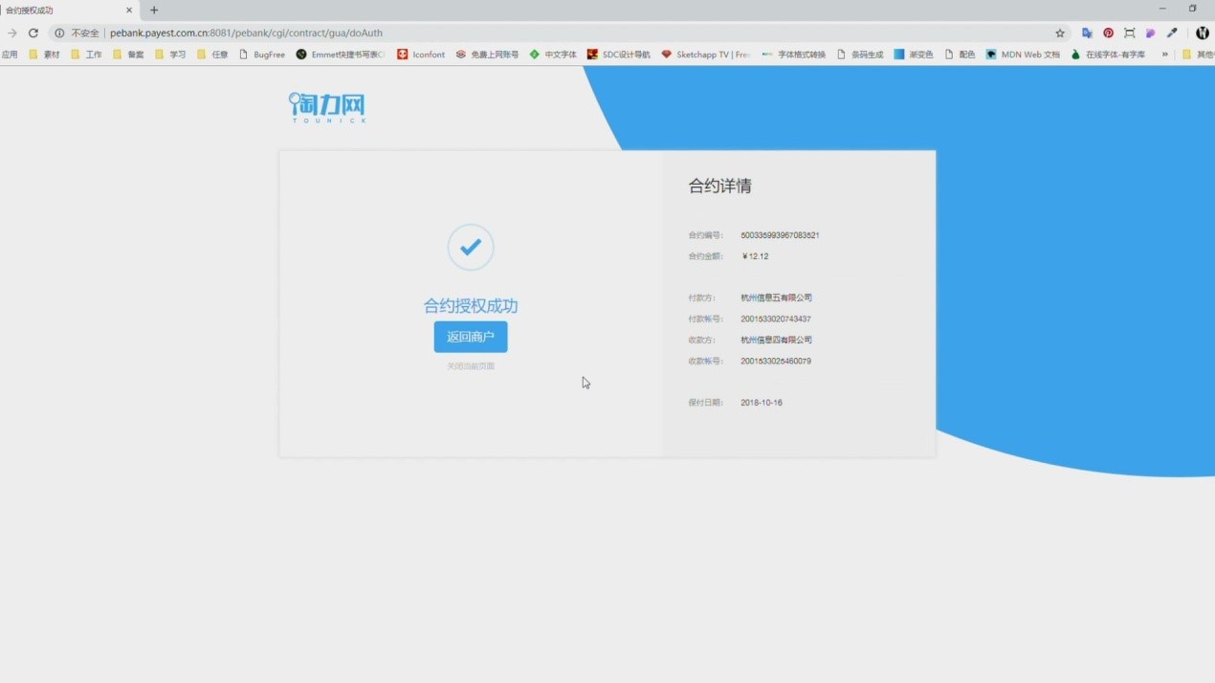The width and height of the screenshot is (1215, 683).
Task: Open the BugFree bookmark
Action: (262, 55)
